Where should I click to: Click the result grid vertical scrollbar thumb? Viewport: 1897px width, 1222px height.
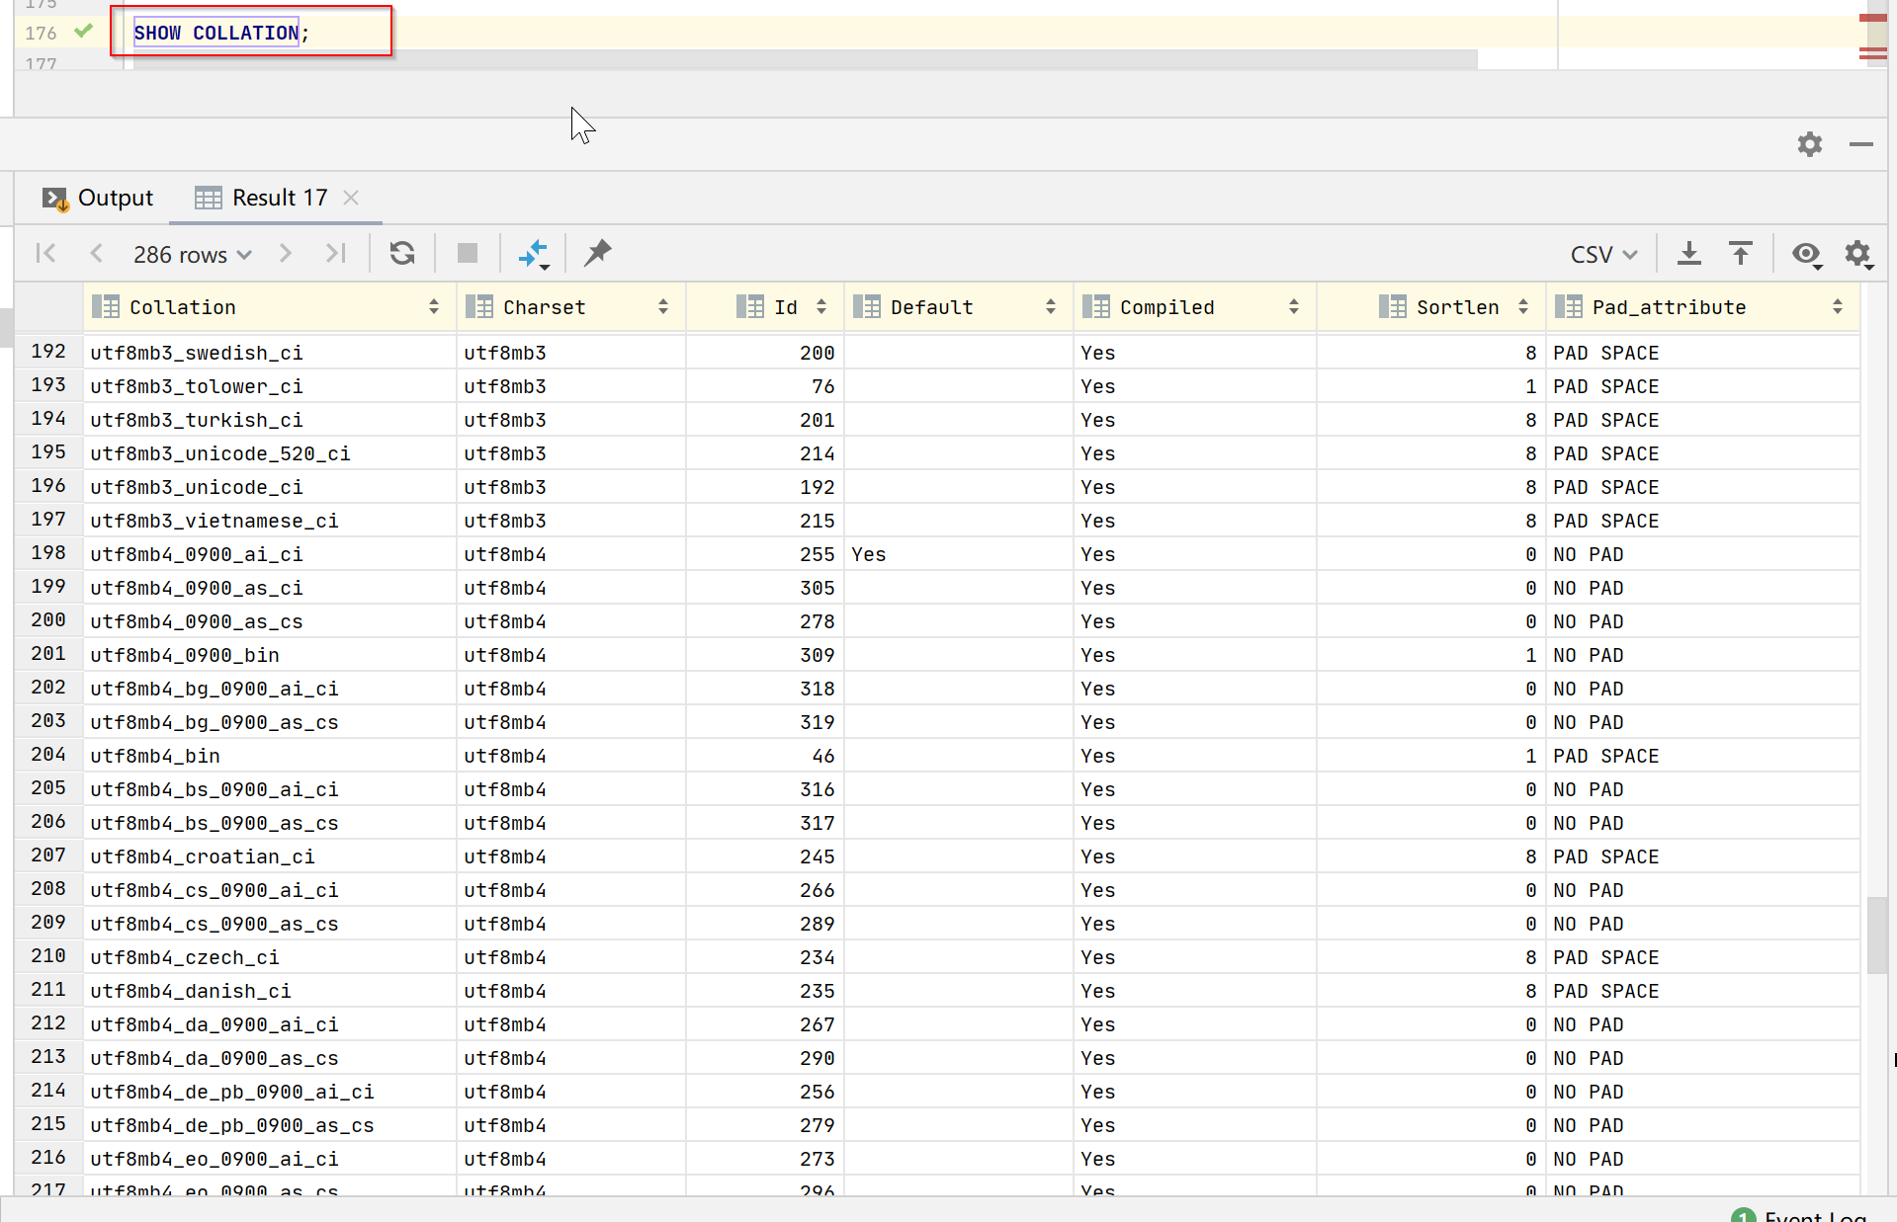pos(1876,935)
